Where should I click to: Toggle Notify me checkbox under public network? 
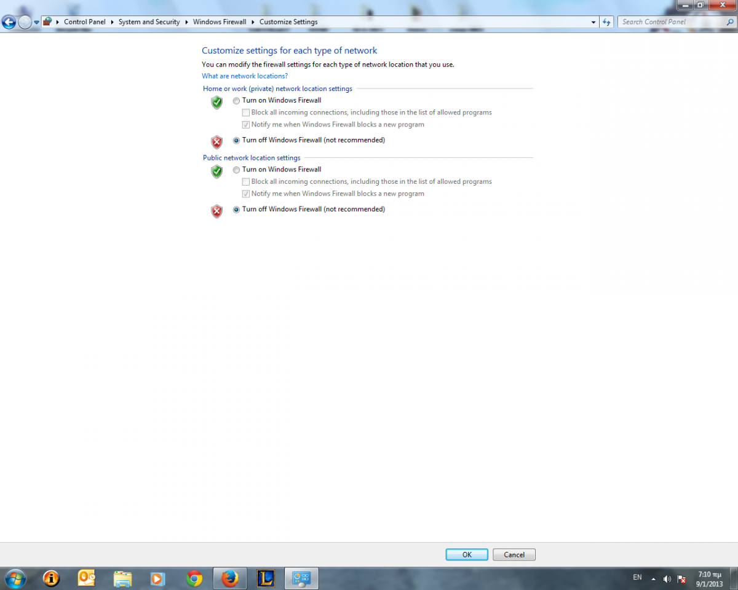click(x=246, y=194)
